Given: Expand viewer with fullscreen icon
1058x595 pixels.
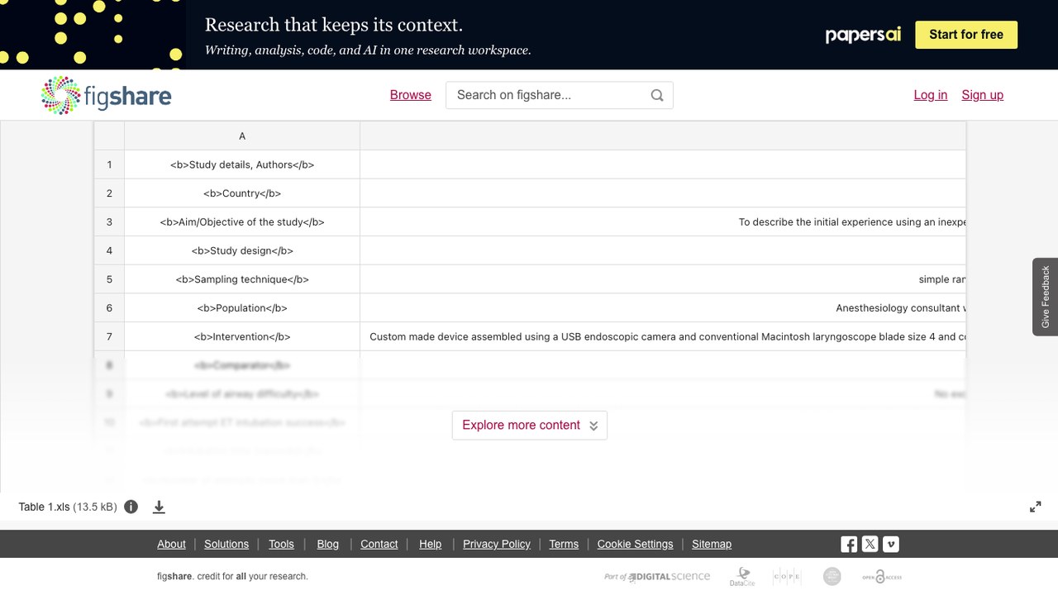Looking at the screenshot, I should tap(1035, 507).
